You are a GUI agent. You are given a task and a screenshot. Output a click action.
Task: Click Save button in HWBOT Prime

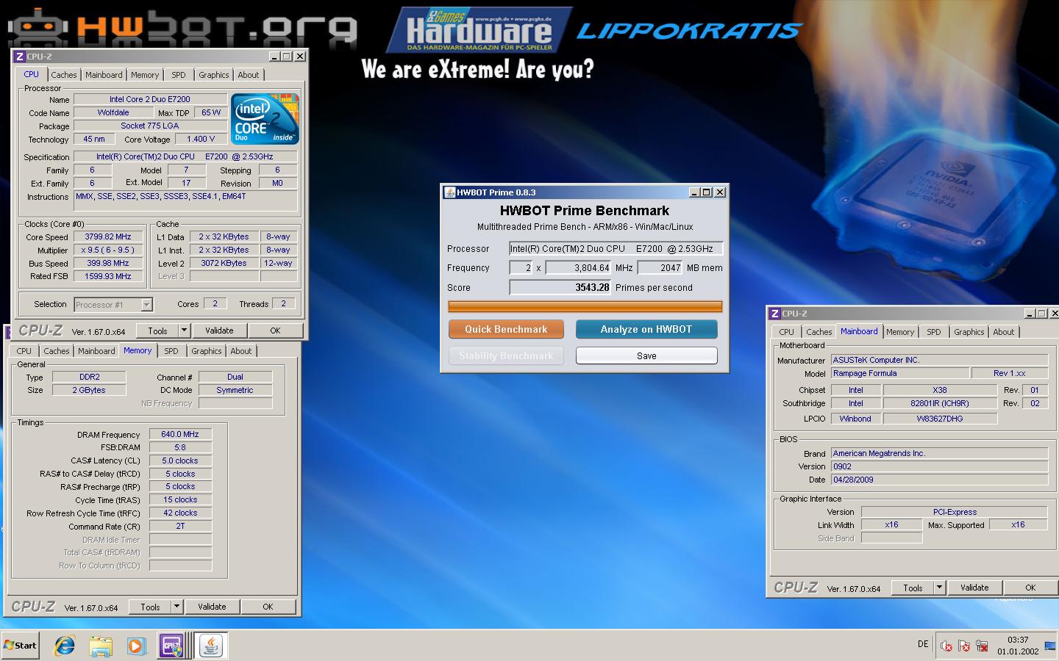646,355
